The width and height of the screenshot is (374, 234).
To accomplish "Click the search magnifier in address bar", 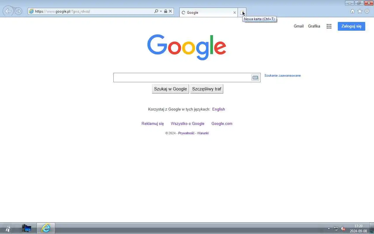I will (x=156, y=11).
